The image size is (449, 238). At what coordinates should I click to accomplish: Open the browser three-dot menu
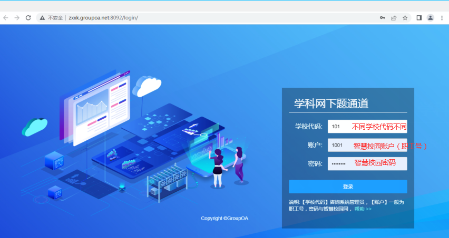(x=442, y=17)
